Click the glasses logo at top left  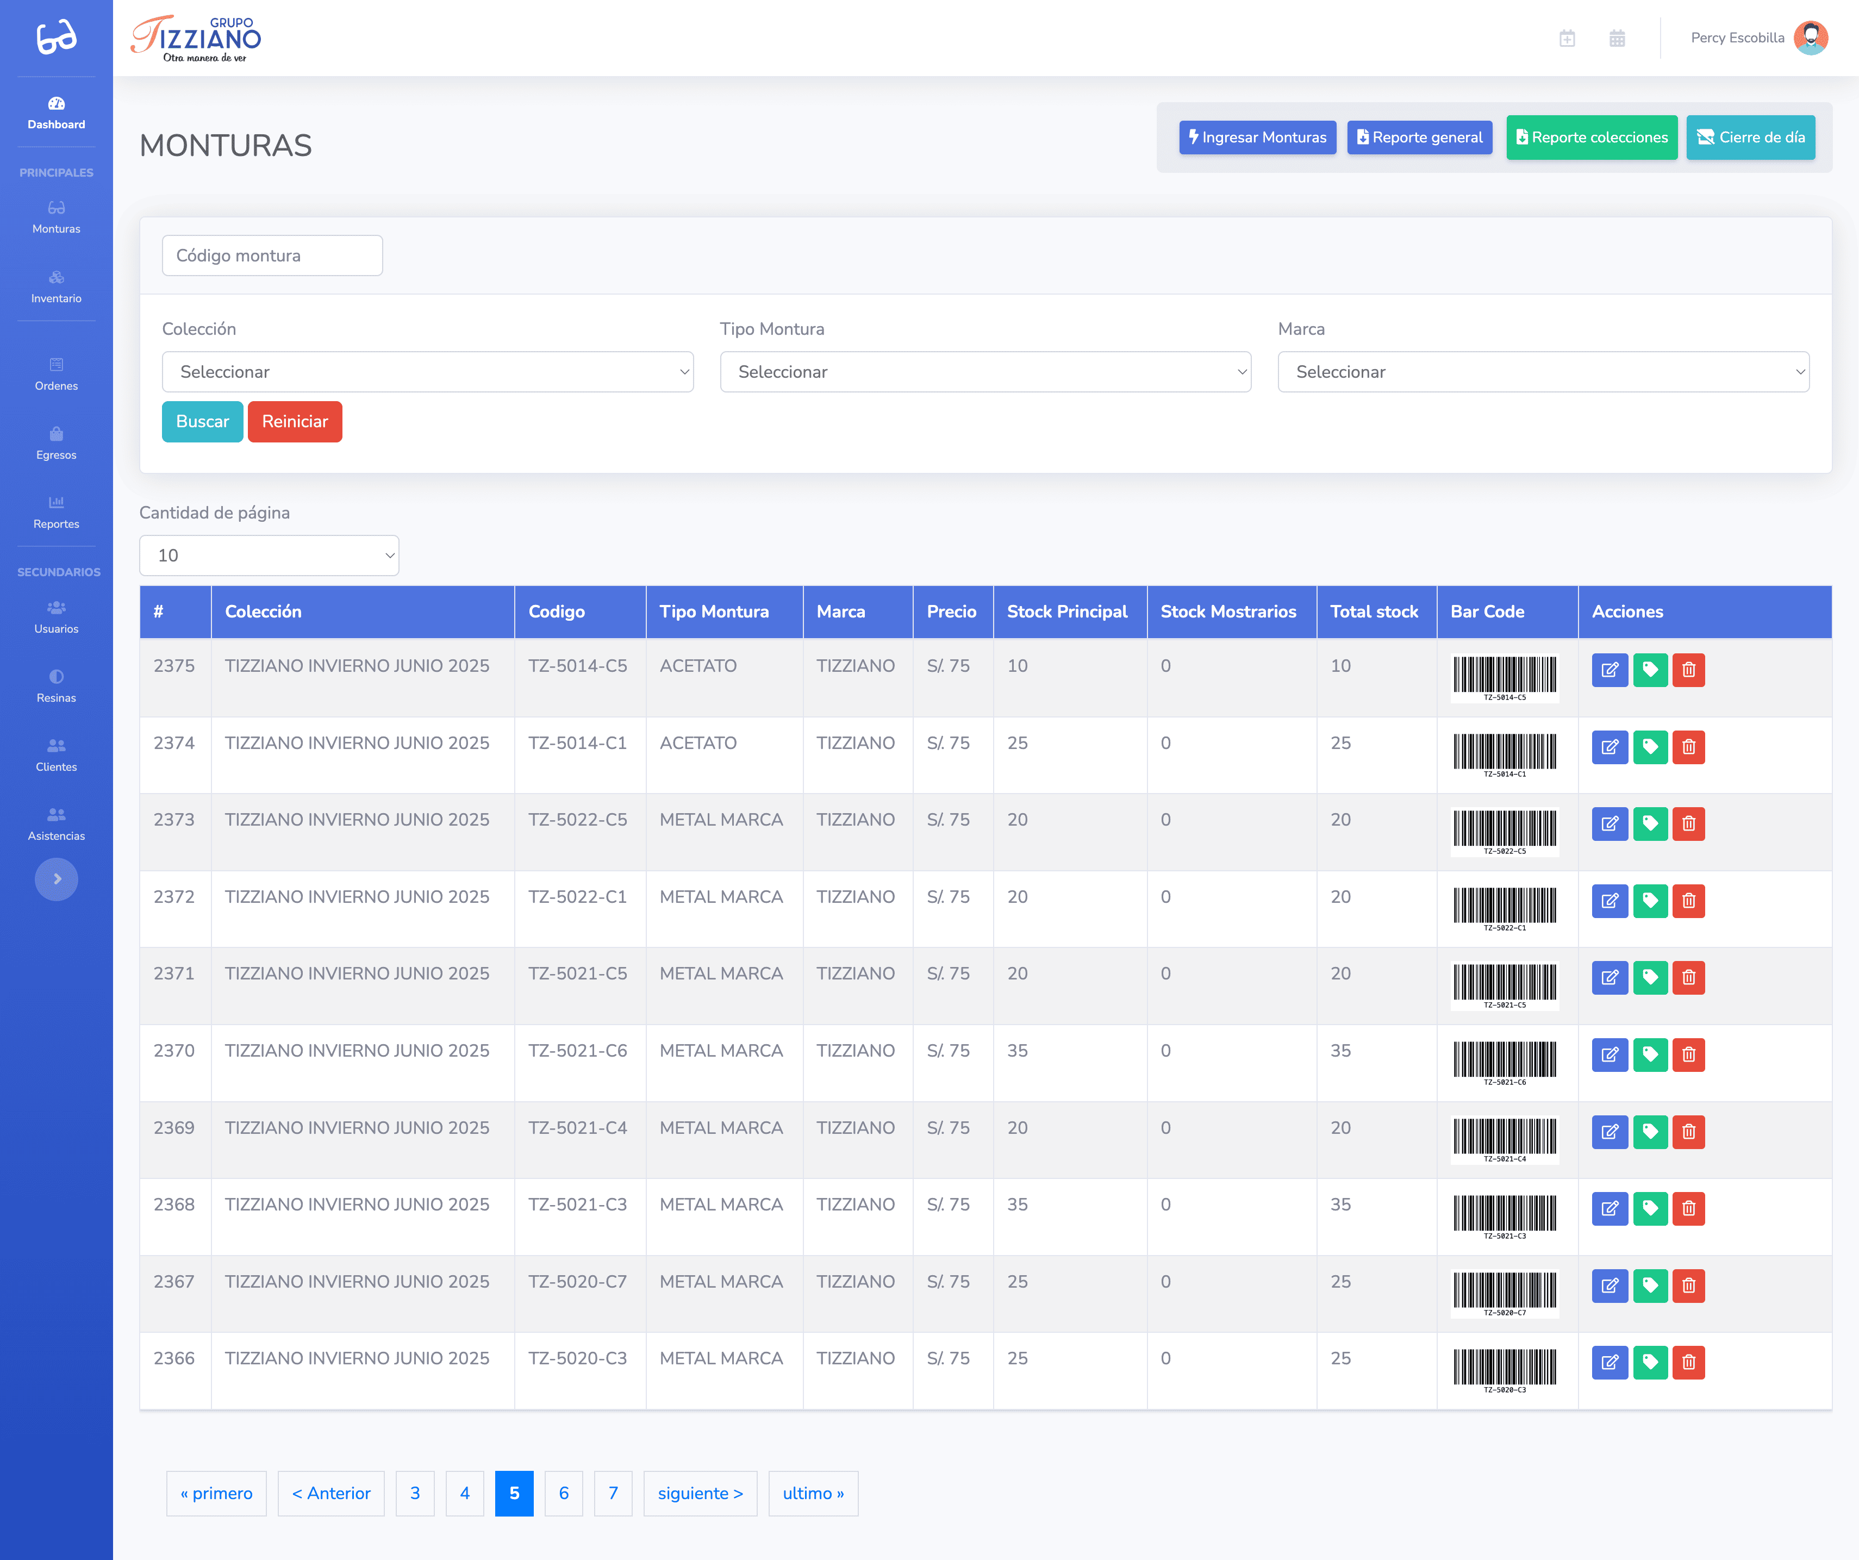57,37
